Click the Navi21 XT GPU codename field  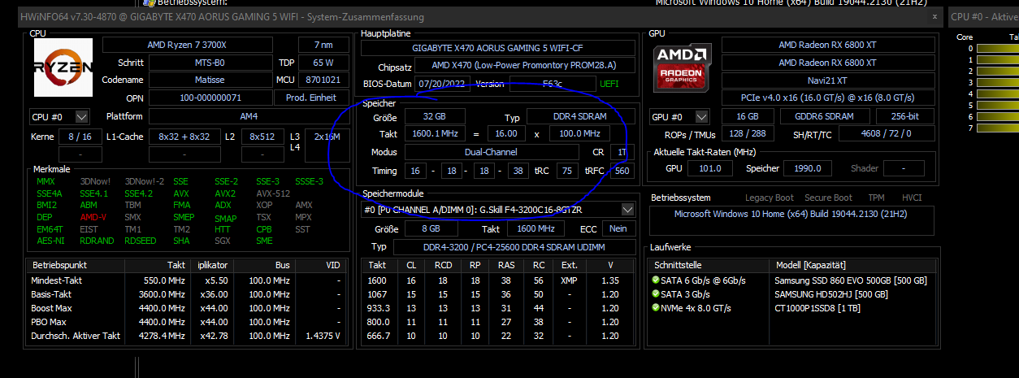[827, 80]
